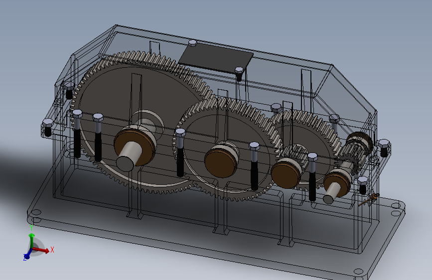Select the small input shaft end

tap(331, 193)
